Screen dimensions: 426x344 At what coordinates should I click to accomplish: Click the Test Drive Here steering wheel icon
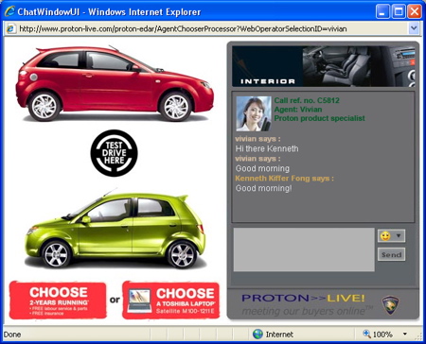(114, 153)
